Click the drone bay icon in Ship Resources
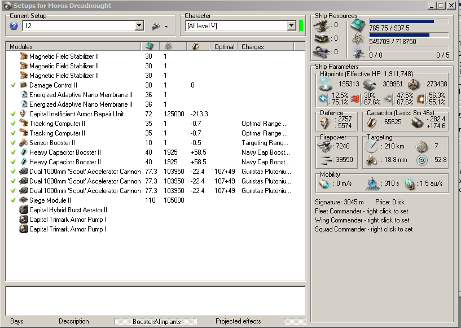The width and height of the screenshot is (461, 328). click(x=358, y=52)
